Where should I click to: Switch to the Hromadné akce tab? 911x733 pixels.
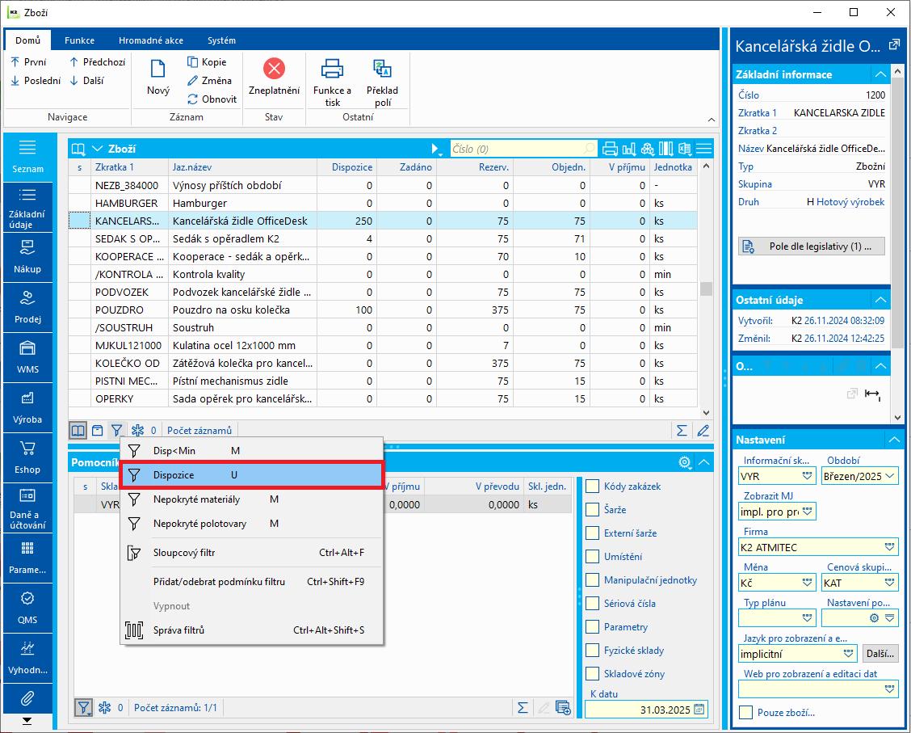coord(150,40)
